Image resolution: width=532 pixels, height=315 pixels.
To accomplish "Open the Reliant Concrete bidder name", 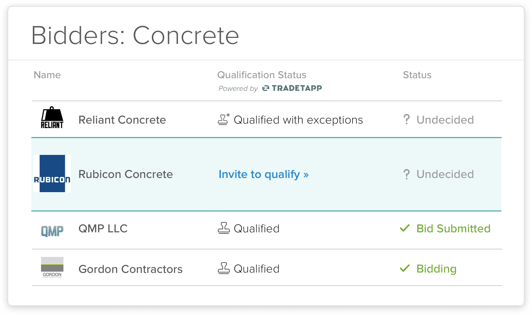I will tap(122, 120).
